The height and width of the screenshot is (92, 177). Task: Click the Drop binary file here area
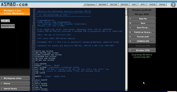[142, 56]
